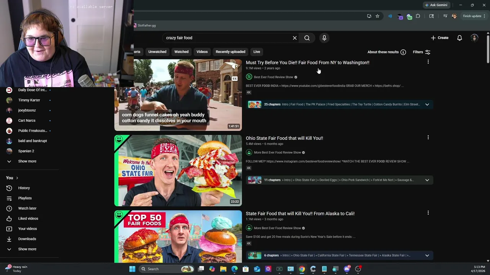Open Chrome profile avatar
The width and height of the screenshot is (490, 275).
coord(454,16)
